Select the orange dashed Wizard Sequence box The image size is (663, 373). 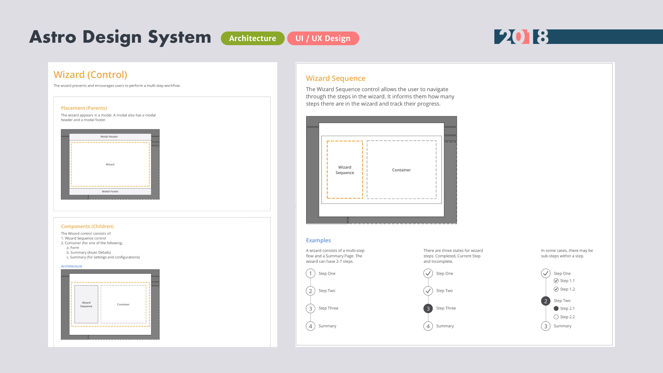click(345, 170)
